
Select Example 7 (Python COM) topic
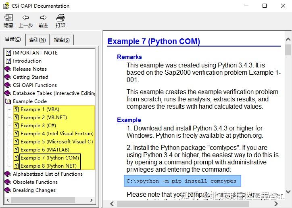50,158
